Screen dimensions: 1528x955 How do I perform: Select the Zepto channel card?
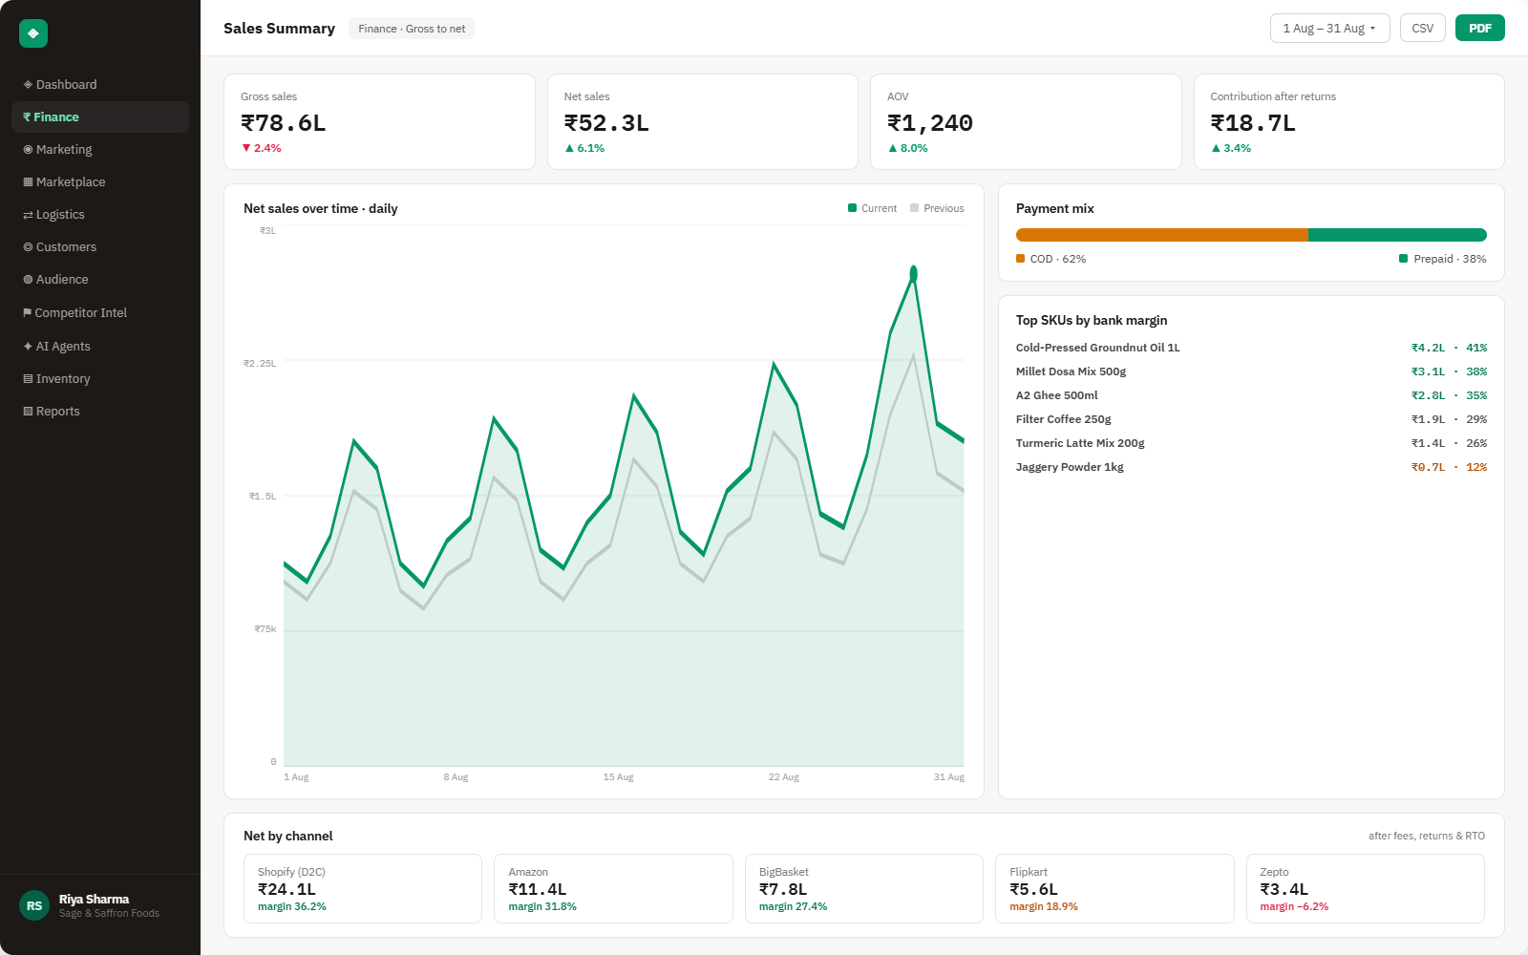click(x=1366, y=889)
